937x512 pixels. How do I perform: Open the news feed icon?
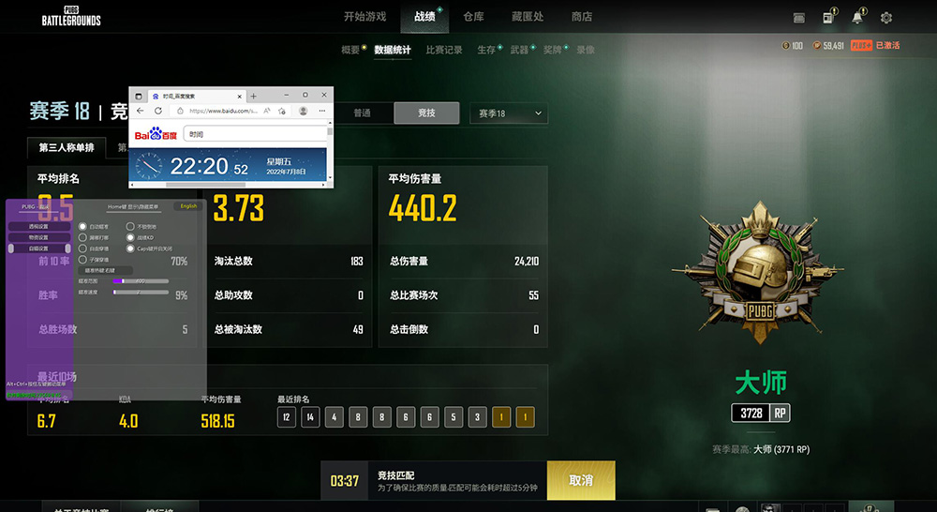click(x=828, y=18)
